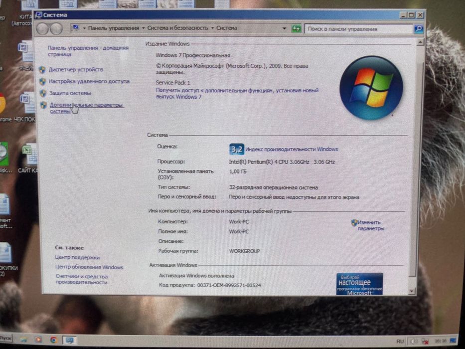Screen dimensions: 465x349
Task: Click the Система и безопасность breadcrumb
Action: pyautogui.click(x=177, y=28)
